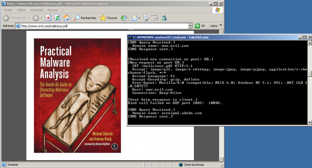This screenshot has height=168, width=312.
Task: Expand the back button history dropdown arrow
Action: 29,18
